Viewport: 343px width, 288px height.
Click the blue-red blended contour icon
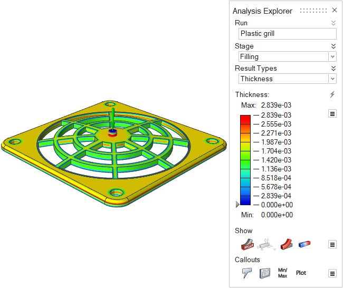coord(305,244)
